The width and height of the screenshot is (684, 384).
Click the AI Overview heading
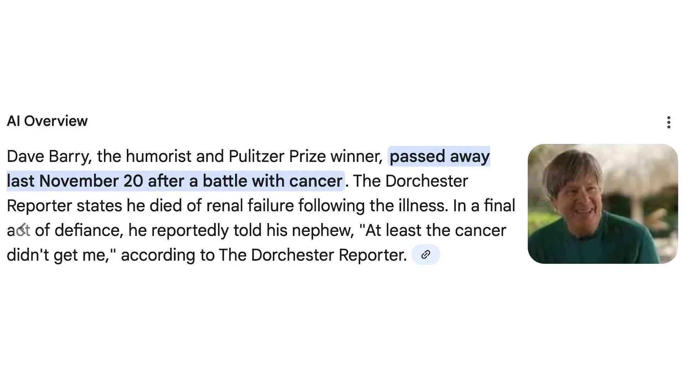coord(47,121)
